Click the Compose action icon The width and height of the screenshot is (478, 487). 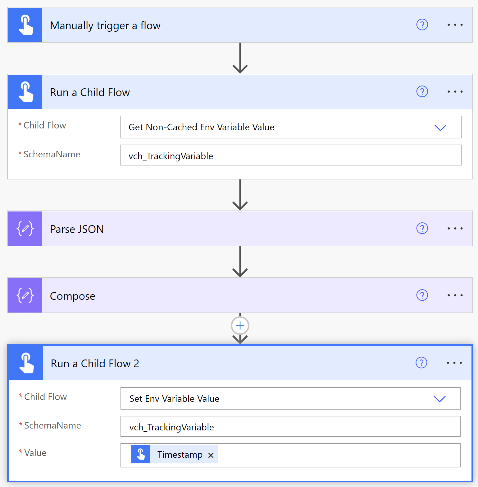click(x=25, y=295)
